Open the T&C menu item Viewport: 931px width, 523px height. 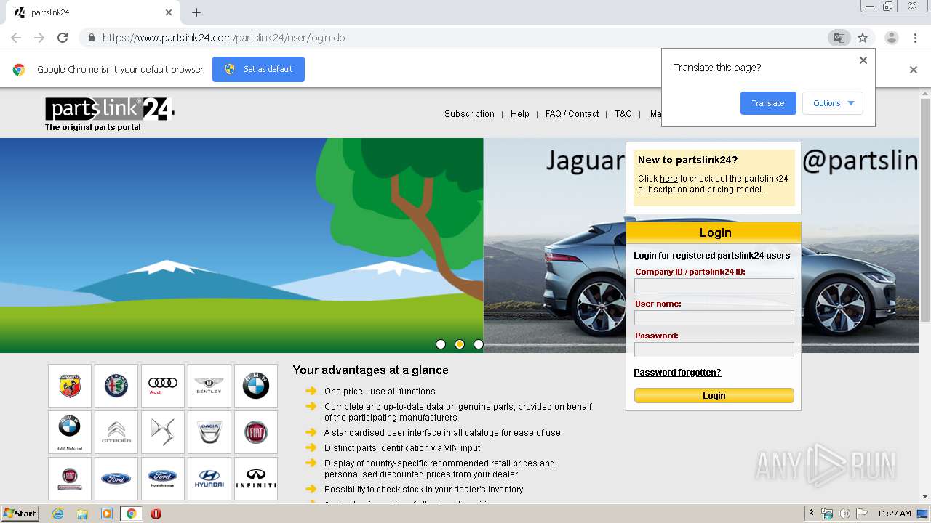623,114
